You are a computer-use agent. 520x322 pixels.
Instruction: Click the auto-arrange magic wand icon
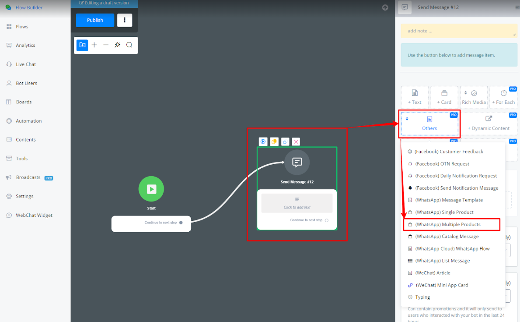pos(117,45)
